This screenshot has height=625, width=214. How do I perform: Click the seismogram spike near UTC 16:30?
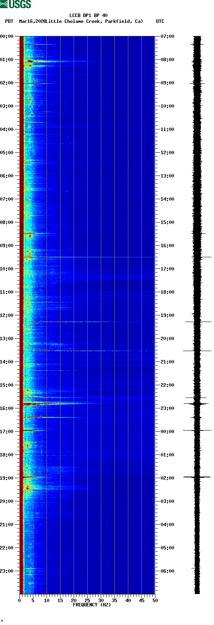pyautogui.click(x=202, y=257)
